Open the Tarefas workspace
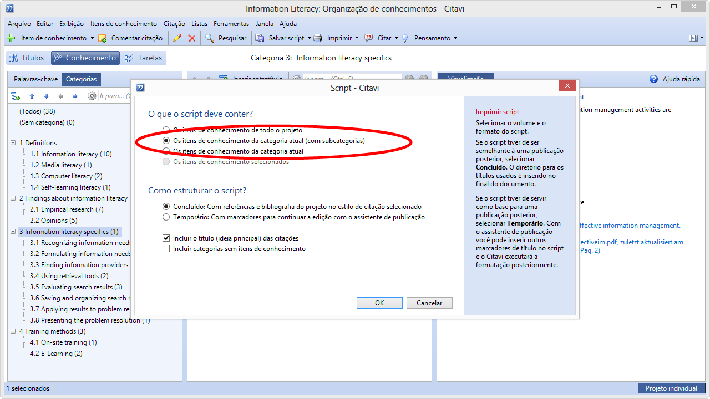The image size is (710, 399). [144, 58]
